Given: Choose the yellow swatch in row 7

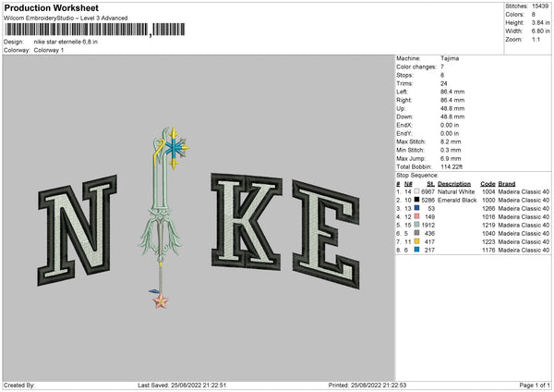Looking at the screenshot, I should (416, 241).
